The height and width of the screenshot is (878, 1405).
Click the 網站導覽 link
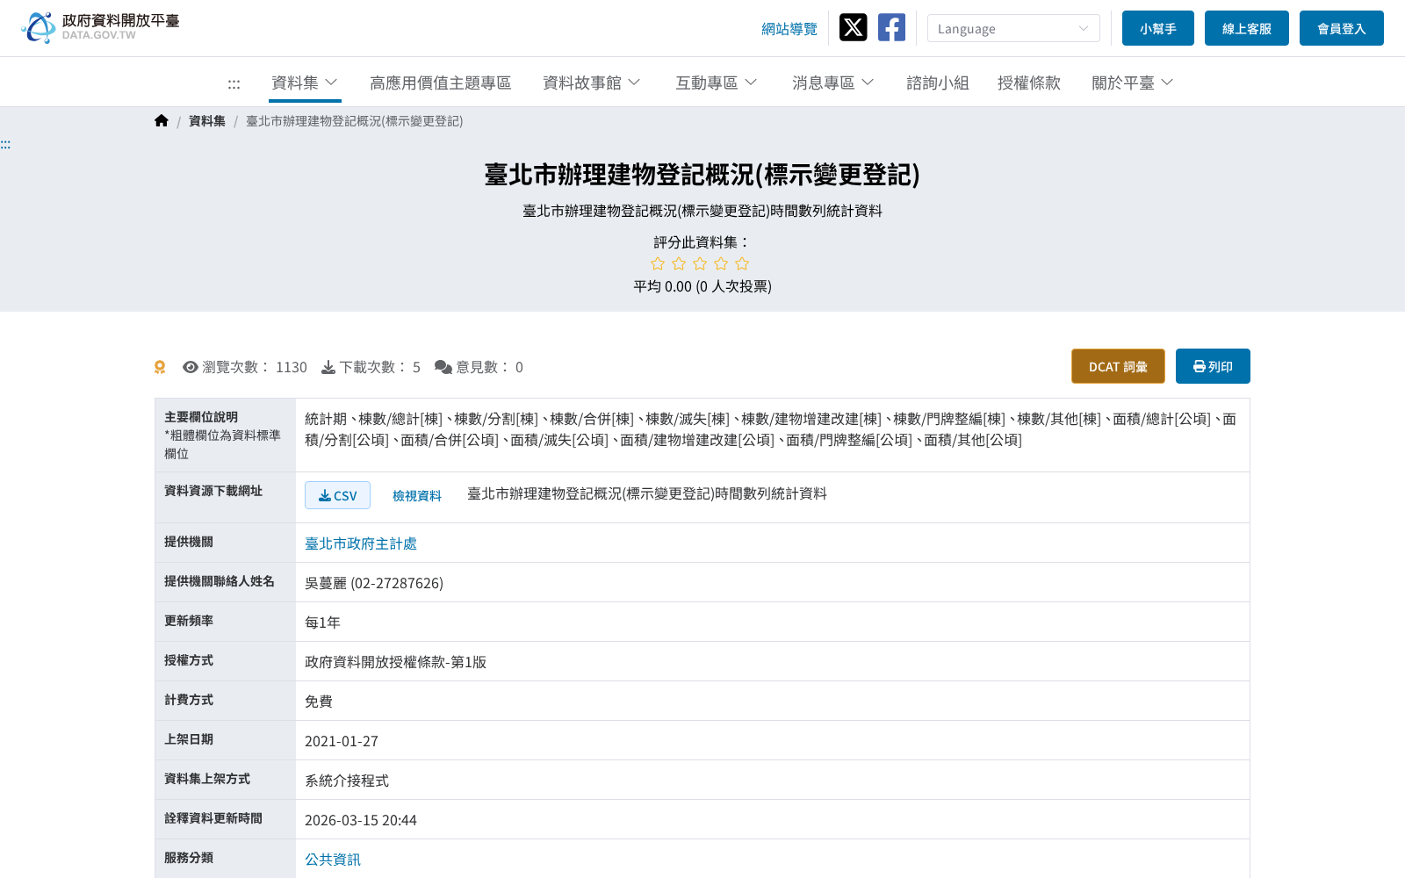point(789,29)
